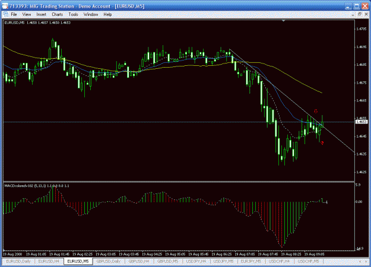Click the 19 Aug 04:25 time label
The height and width of the screenshot is (267, 371).
152,254
